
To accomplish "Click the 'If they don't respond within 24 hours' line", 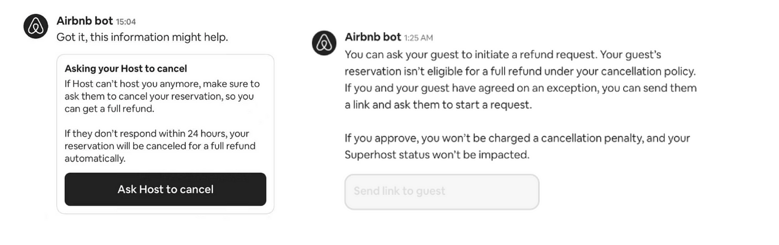I will click(x=157, y=134).
